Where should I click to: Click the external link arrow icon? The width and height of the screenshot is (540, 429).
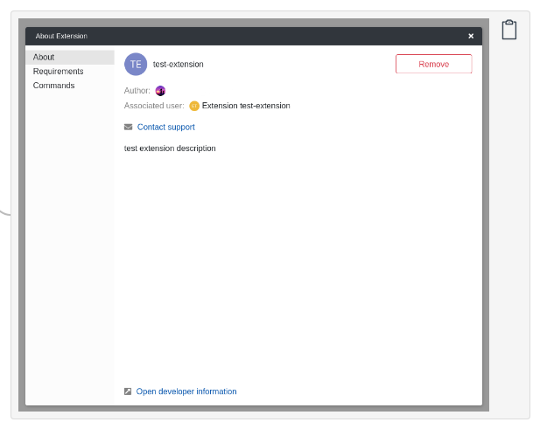(x=128, y=391)
